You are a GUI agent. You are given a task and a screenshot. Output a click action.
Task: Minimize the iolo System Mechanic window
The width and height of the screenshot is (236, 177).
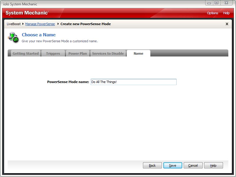click(x=209, y=3)
